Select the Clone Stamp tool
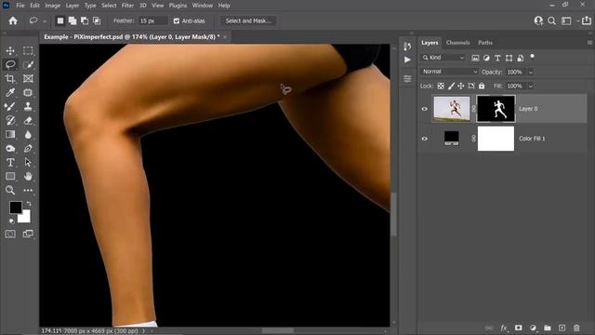 point(28,106)
